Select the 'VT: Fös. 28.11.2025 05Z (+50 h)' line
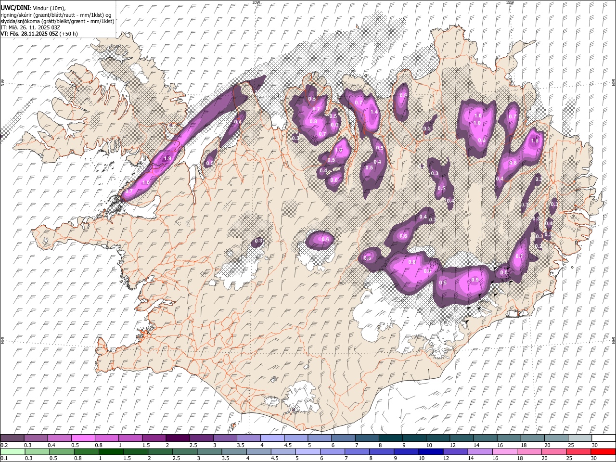The width and height of the screenshot is (616, 462). point(39,34)
